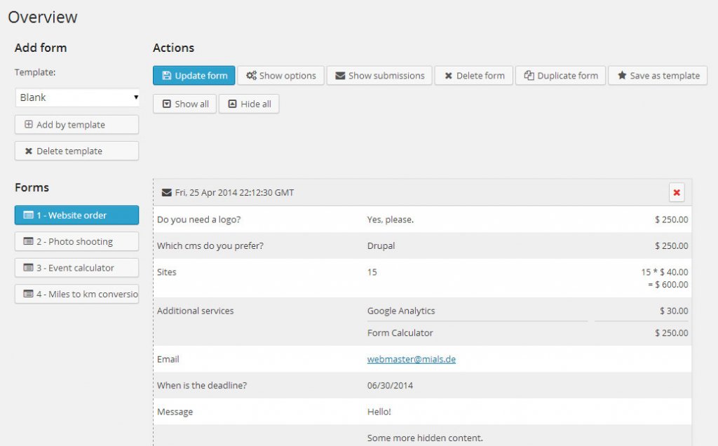This screenshot has width=718, height=446.
Task: Click the '15 * $ 40.00' calculation
Action: (665, 272)
